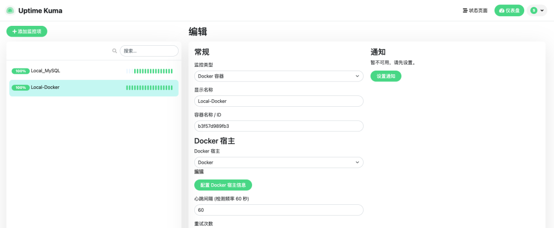Click the Uptime Kuma title text
The image size is (554, 228).
click(40, 11)
